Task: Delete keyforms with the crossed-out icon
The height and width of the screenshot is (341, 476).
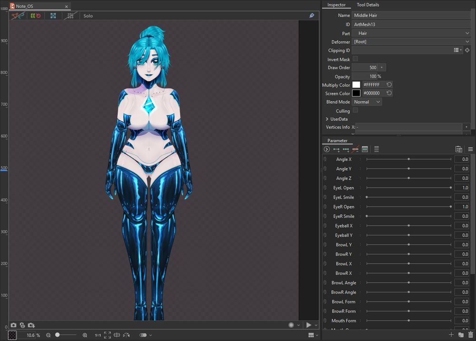Action: [355, 149]
